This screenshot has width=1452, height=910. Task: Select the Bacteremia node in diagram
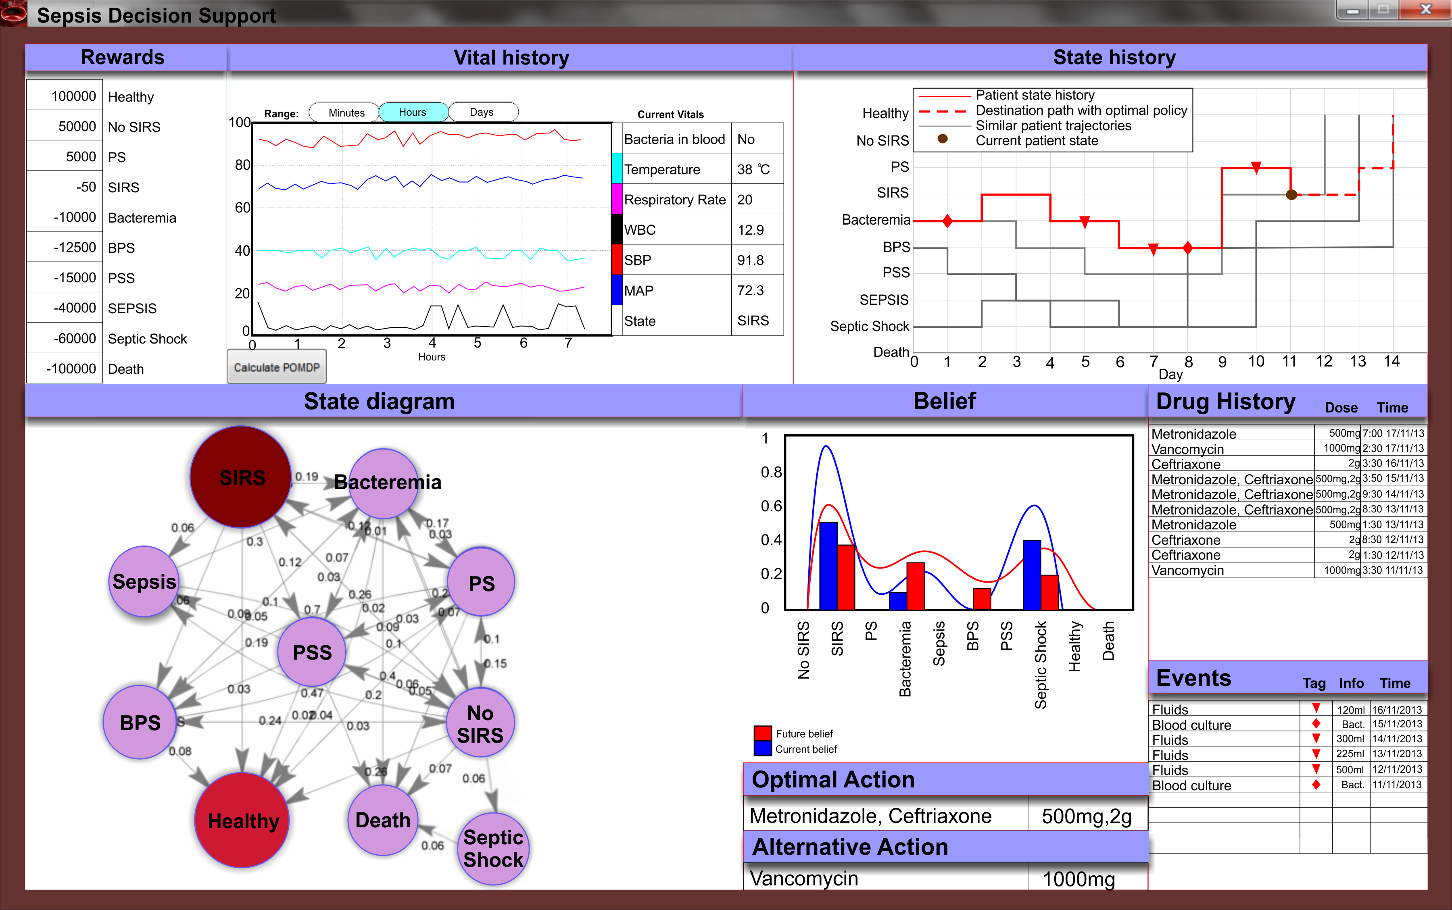383,483
